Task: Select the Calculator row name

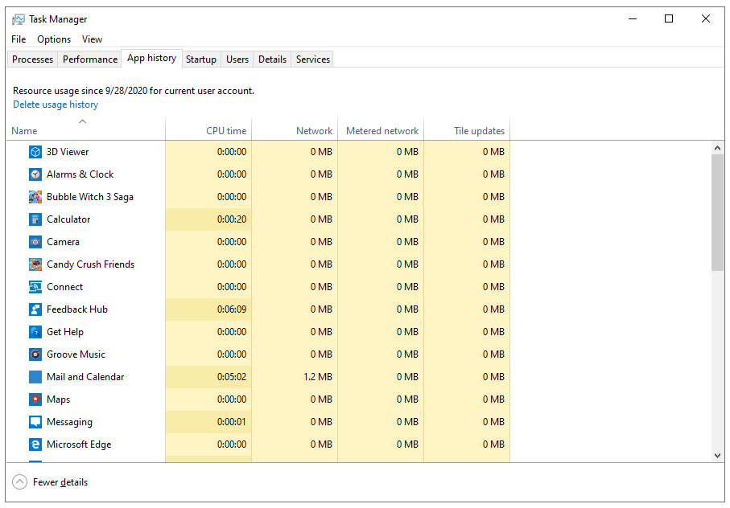Action: [x=68, y=219]
